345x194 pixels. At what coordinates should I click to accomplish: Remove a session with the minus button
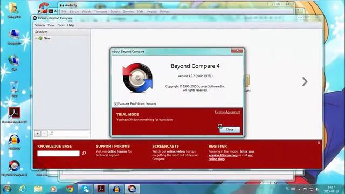44,134
